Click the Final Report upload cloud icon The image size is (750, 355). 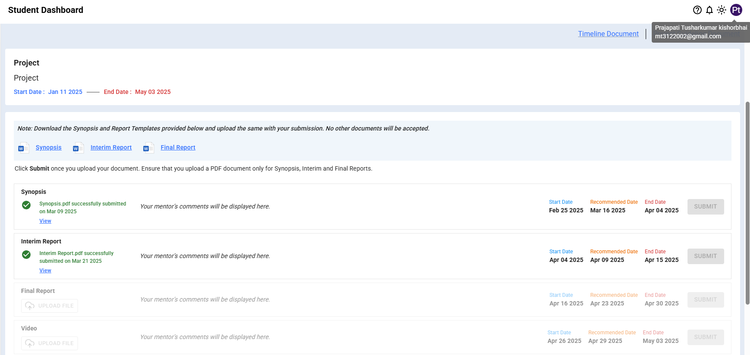(x=30, y=306)
